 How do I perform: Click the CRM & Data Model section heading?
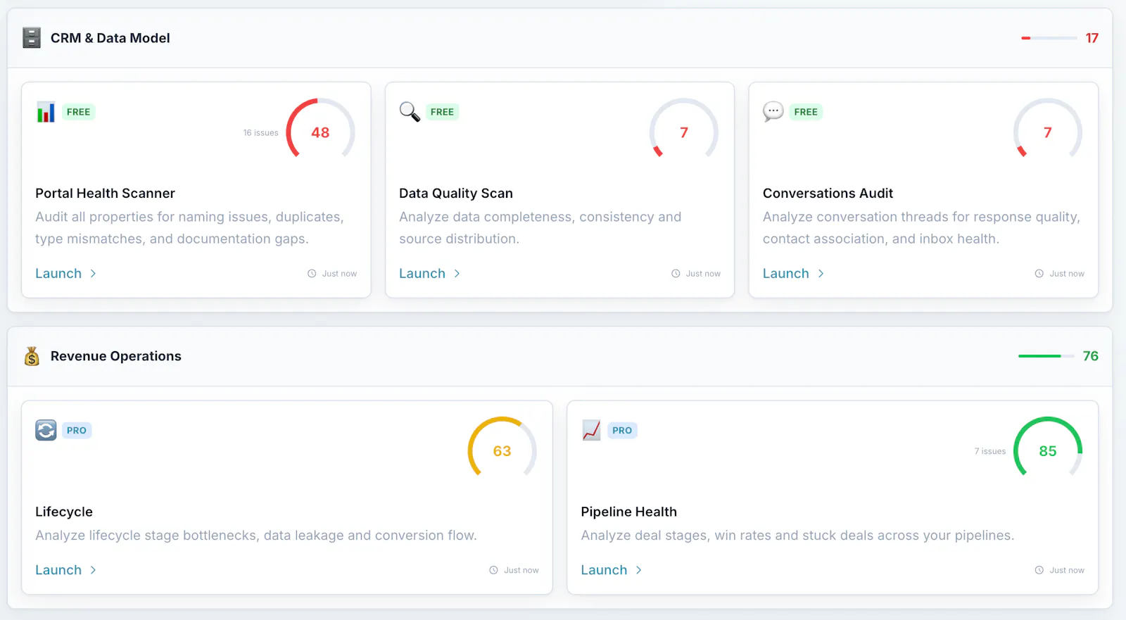pos(110,38)
